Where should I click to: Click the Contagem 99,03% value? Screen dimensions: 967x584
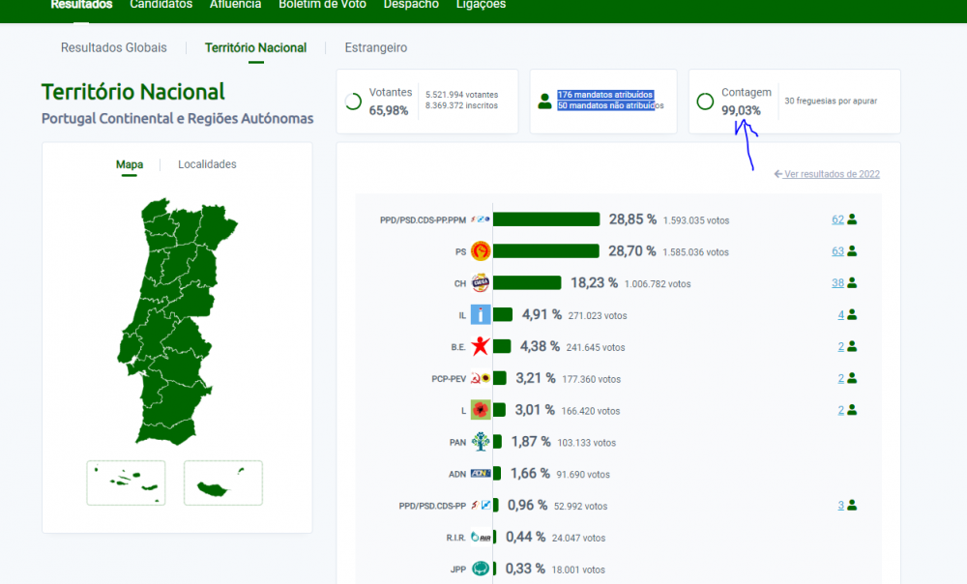[742, 110]
